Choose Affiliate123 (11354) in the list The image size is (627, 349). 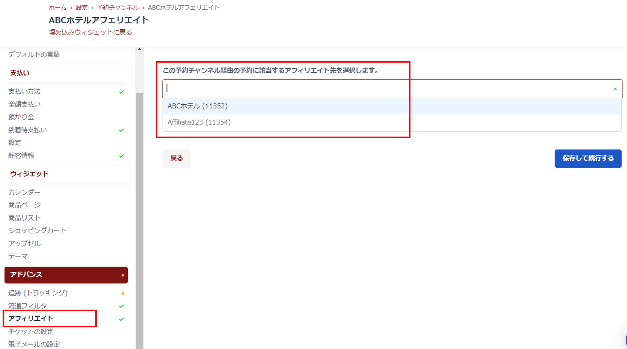[x=199, y=123]
